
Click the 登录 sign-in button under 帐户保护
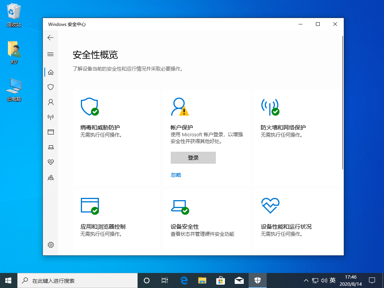tap(193, 157)
